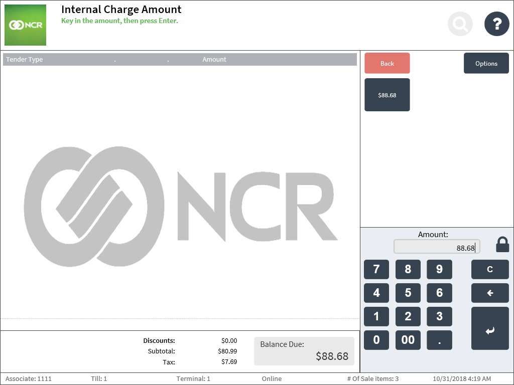Screen dimensions: 514x385
Task: Tap keypad digit 5
Action: click(408, 293)
